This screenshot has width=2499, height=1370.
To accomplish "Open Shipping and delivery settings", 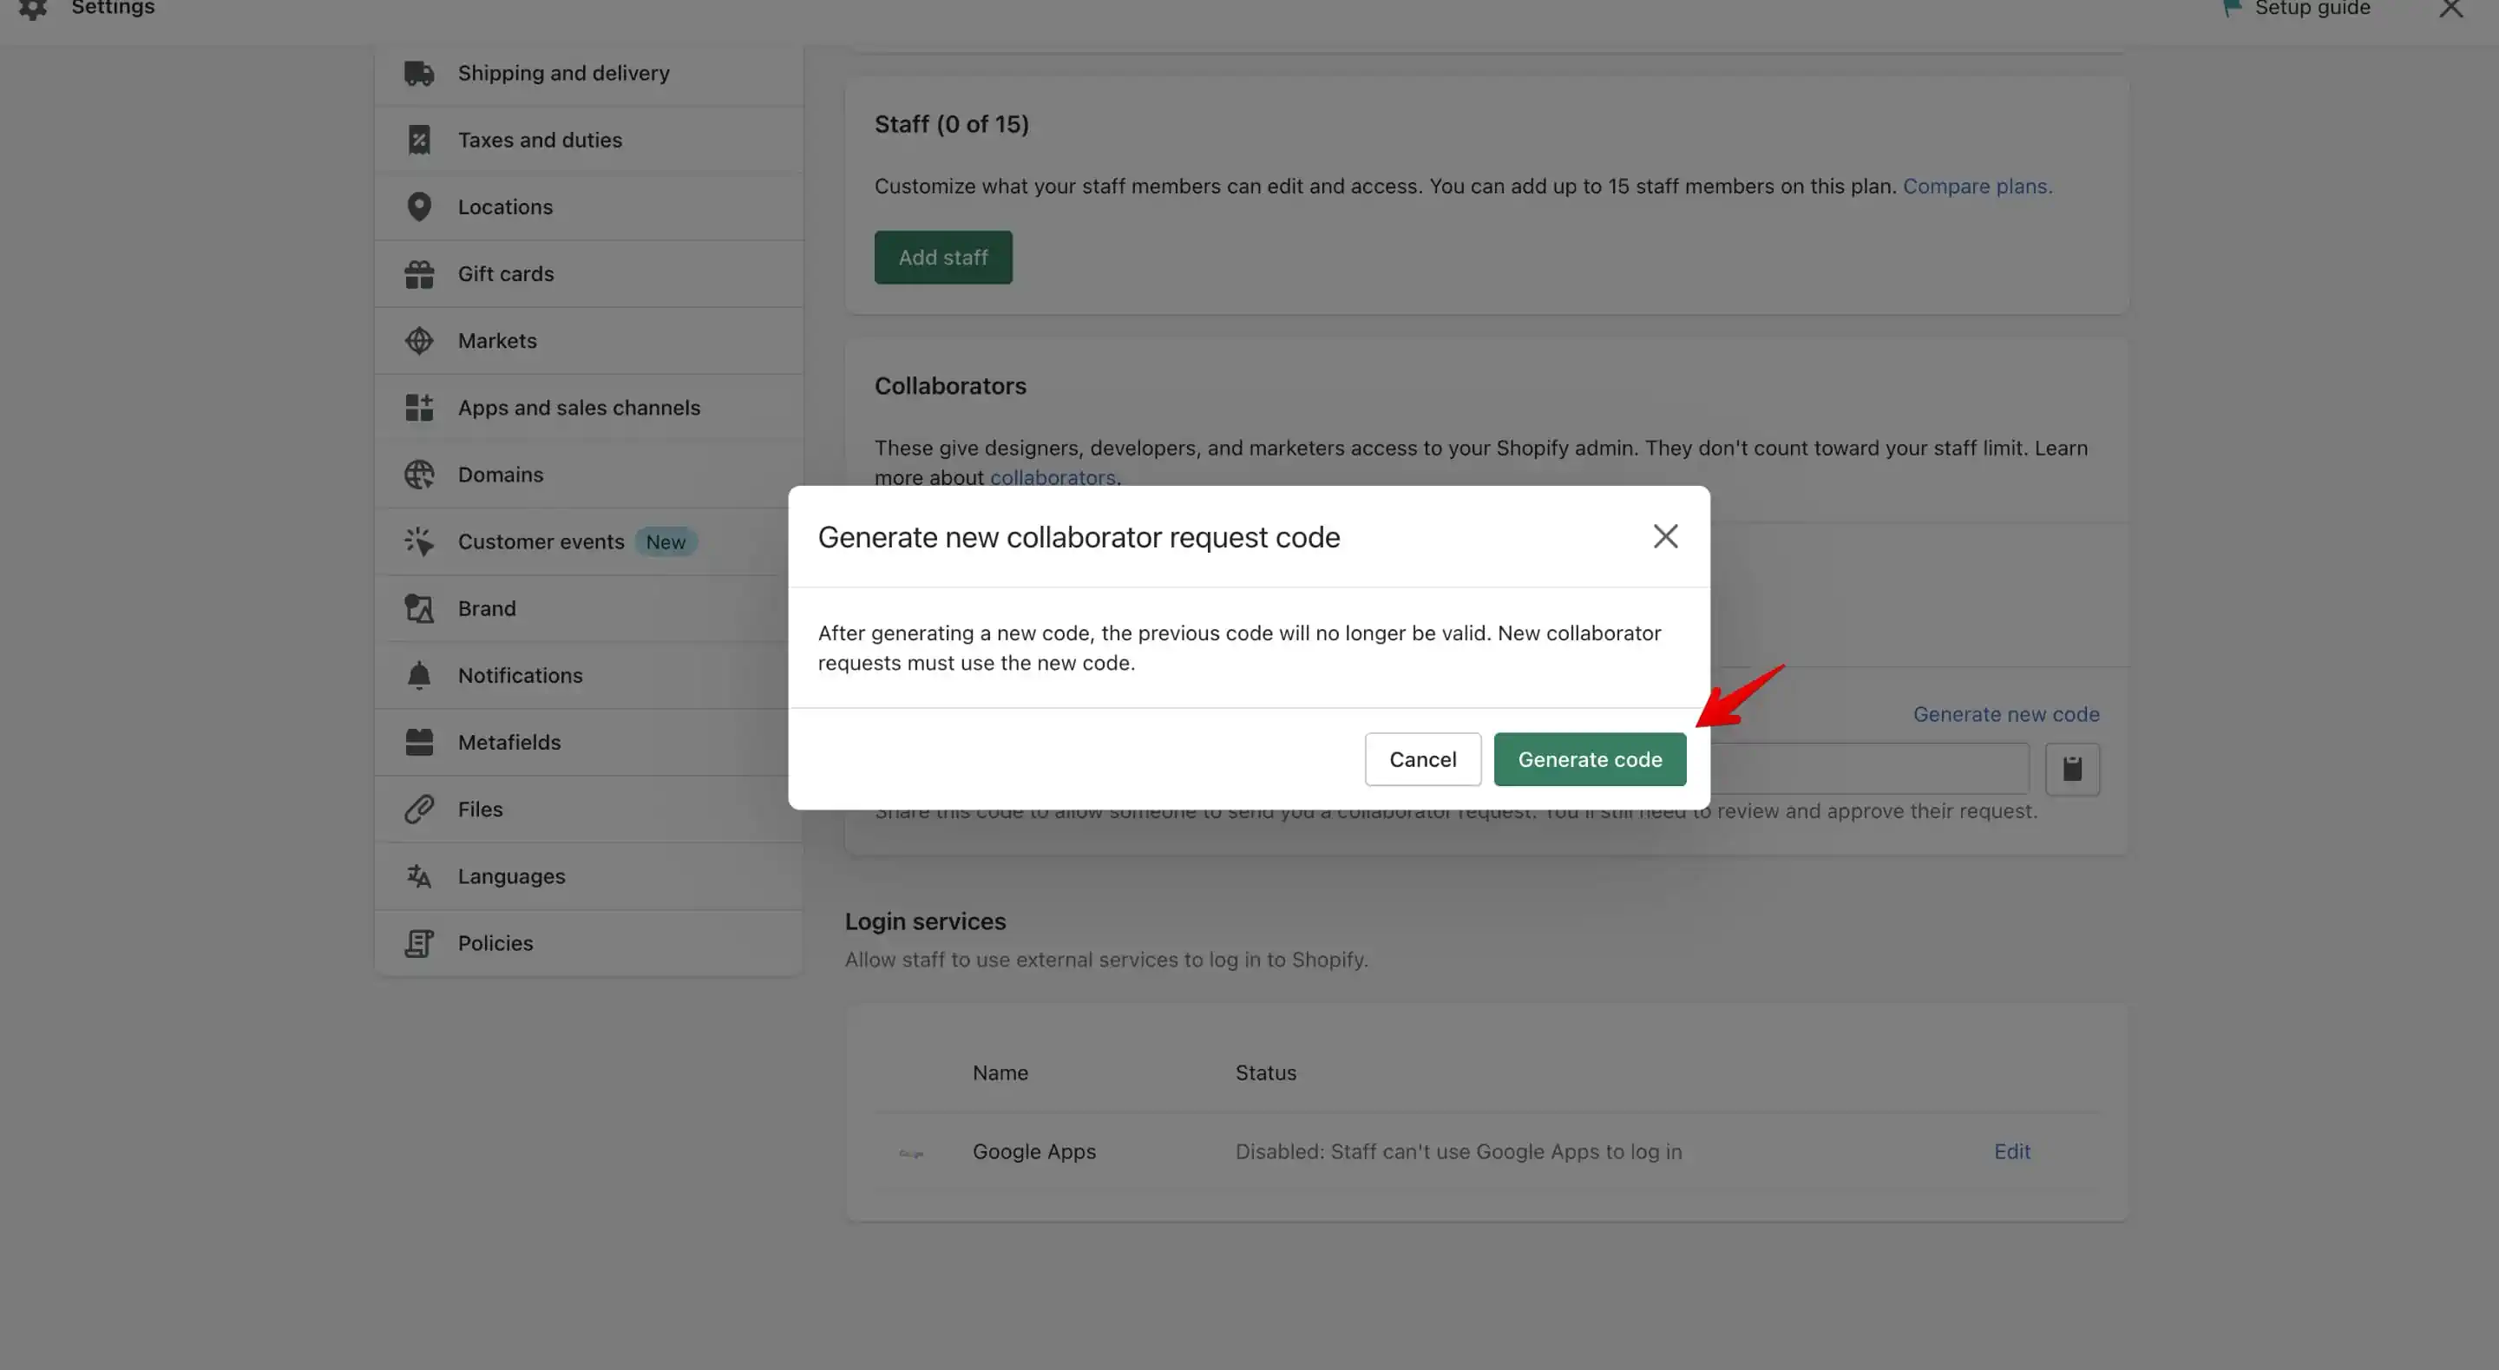I will coord(589,73).
